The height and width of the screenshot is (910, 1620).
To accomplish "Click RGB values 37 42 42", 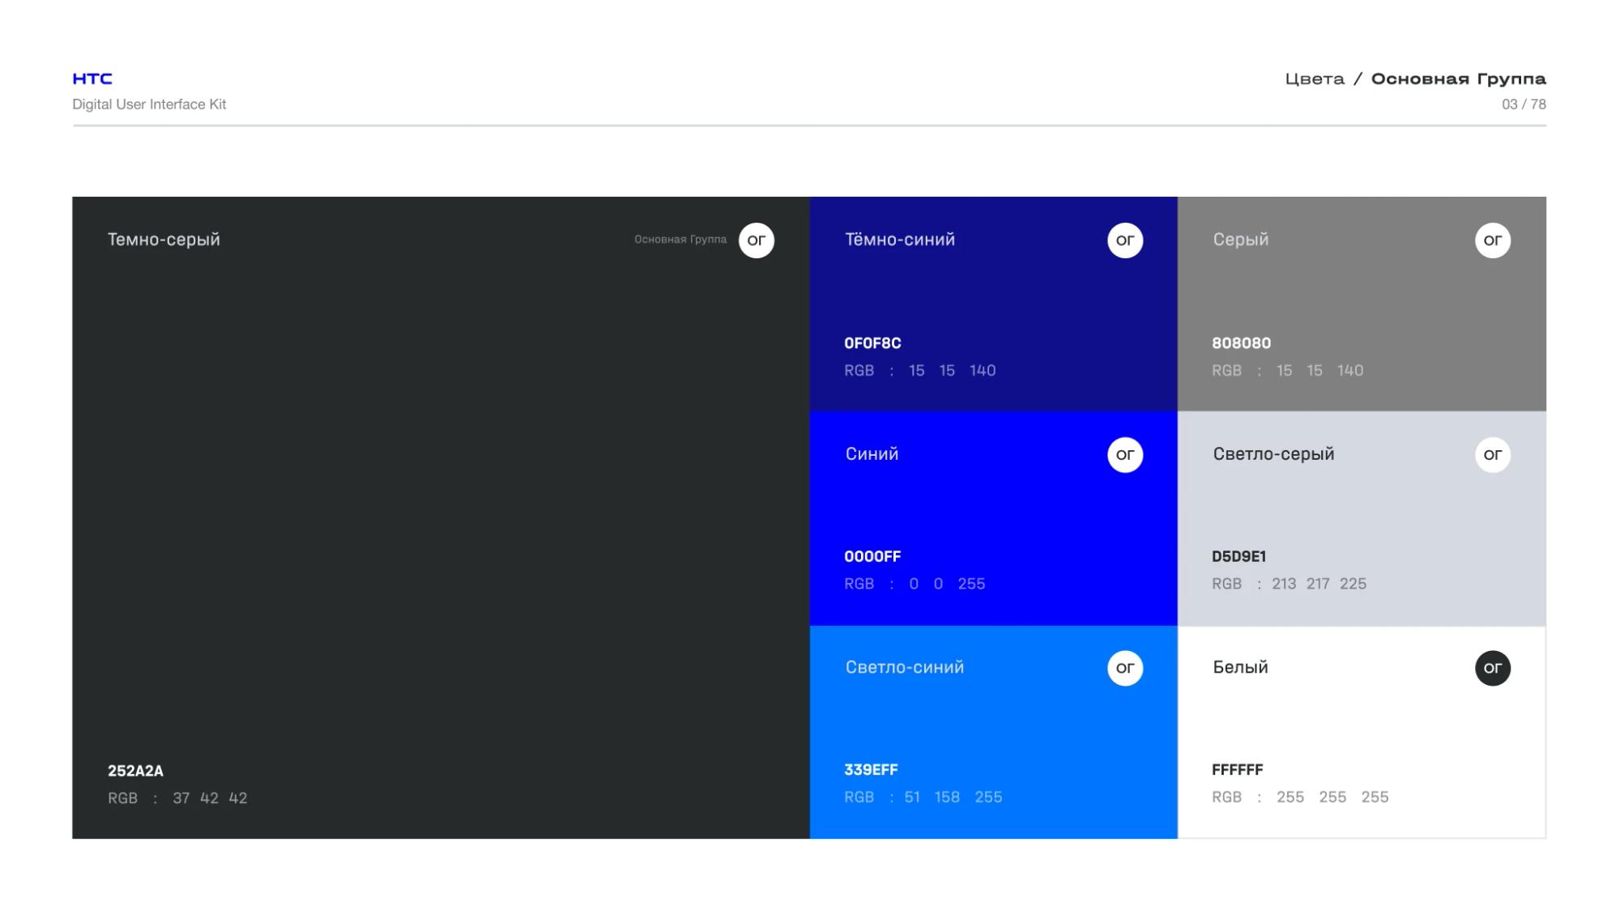I will (x=210, y=798).
